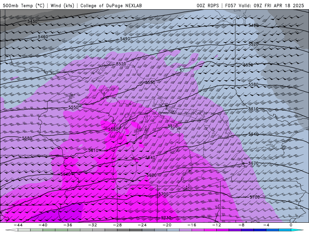This screenshot has width=309, height=232.
Task: Click the -20 colorbar tick label
Action: pos(167,225)
